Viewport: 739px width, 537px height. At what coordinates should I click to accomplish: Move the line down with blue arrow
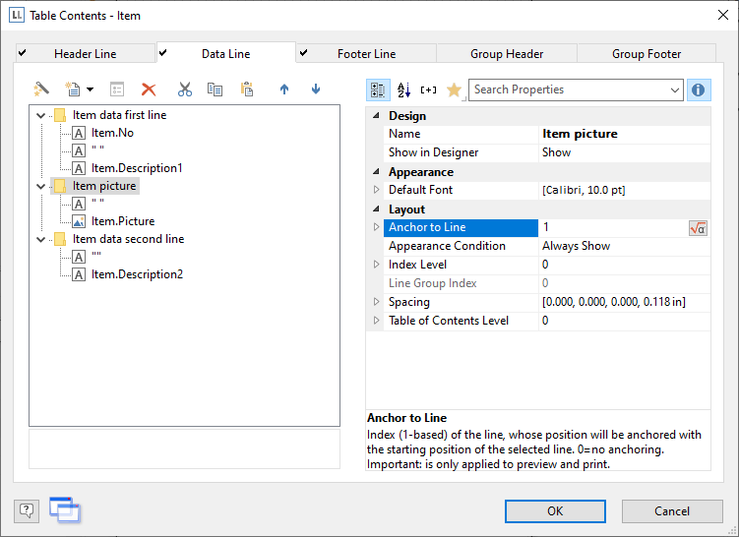point(316,89)
